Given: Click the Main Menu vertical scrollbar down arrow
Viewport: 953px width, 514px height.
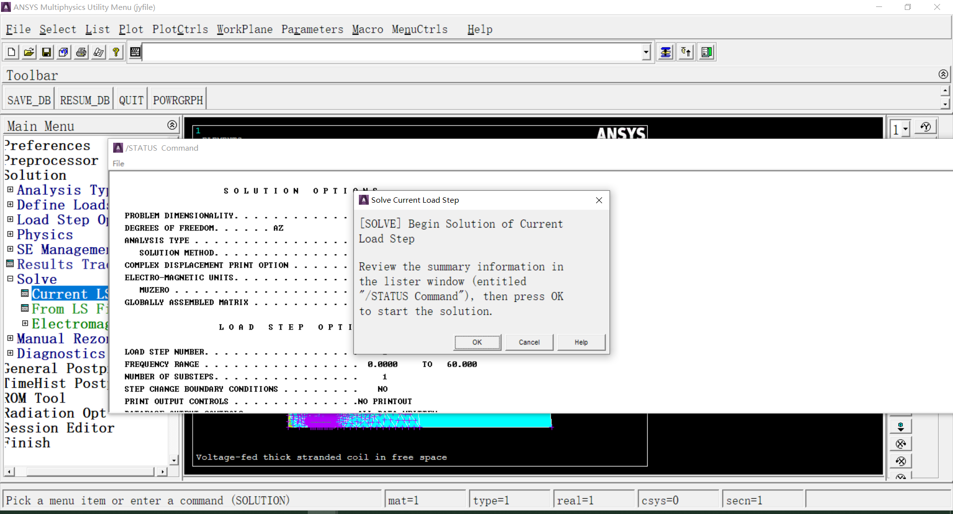Looking at the screenshot, I should 174,460.
